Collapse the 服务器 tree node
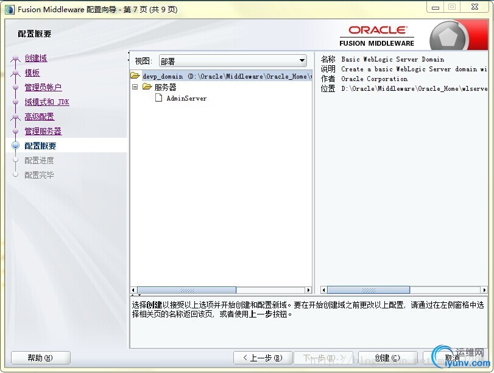This screenshot has height=373, width=494. pyautogui.click(x=135, y=87)
